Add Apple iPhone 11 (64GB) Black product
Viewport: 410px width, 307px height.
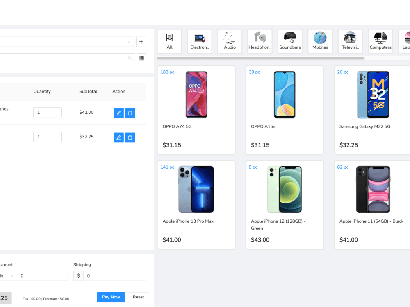[373, 205]
